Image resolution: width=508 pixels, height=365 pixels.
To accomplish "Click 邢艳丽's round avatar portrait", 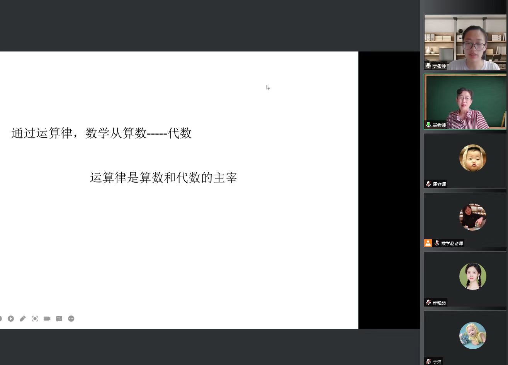I will tap(473, 276).
